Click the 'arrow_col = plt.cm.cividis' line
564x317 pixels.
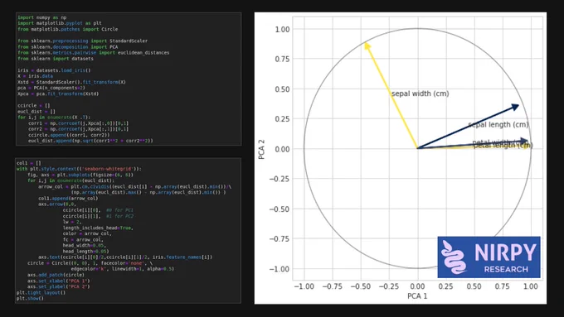tap(135, 187)
